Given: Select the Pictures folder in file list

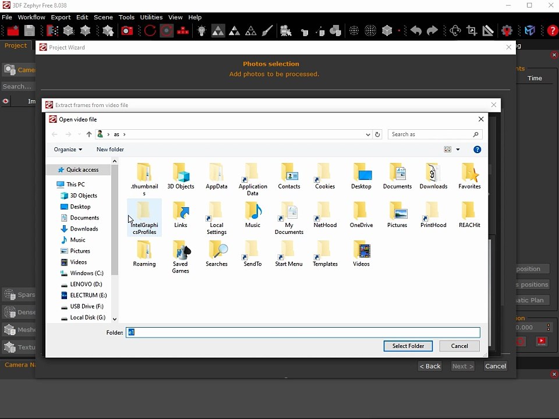Looking at the screenshot, I should tap(397, 215).
